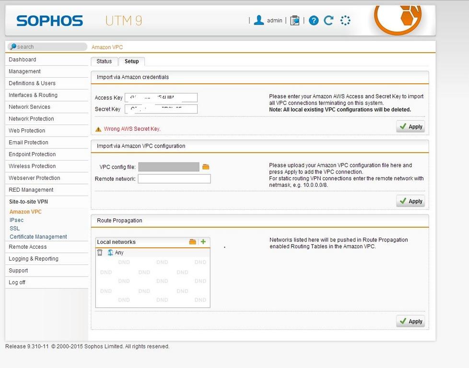Select the Setup tab
The width and height of the screenshot is (469, 368).
click(x=131, y=61)
